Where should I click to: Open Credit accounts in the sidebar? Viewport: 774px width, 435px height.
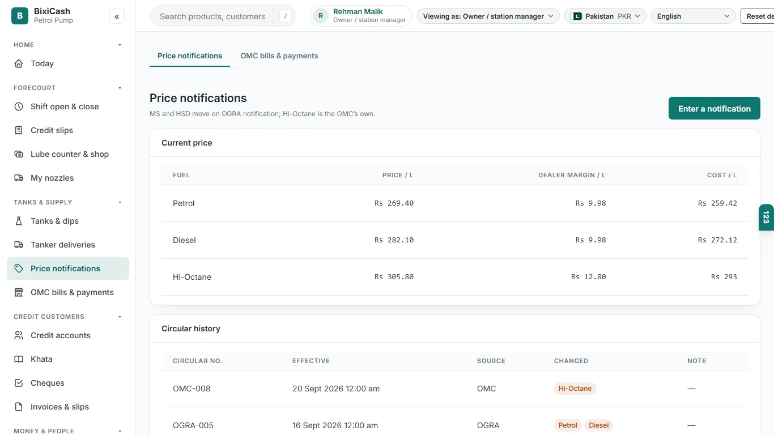pos(68,335)
